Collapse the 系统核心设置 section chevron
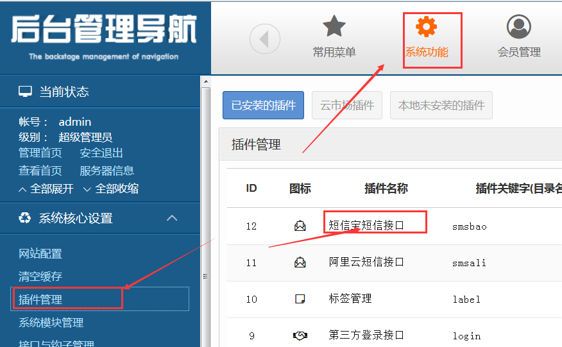 [172, 218]
